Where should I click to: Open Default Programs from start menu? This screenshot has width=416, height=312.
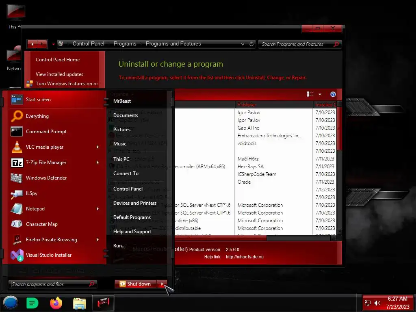click(x=132, y=217)
